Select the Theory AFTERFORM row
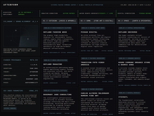 21,72
